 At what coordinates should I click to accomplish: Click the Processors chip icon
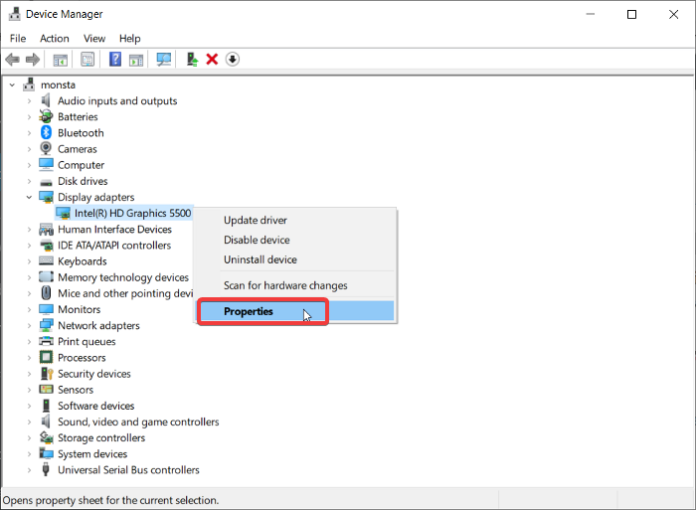46,357
